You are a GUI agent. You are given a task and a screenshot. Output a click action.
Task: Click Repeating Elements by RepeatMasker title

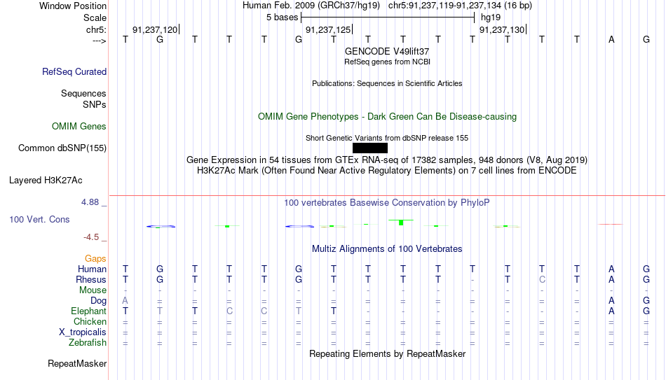[388, 353]
